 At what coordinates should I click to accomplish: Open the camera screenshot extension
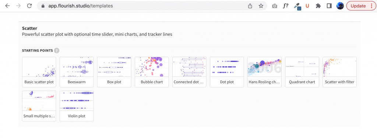pyautogui.click(x=275, y=6)
